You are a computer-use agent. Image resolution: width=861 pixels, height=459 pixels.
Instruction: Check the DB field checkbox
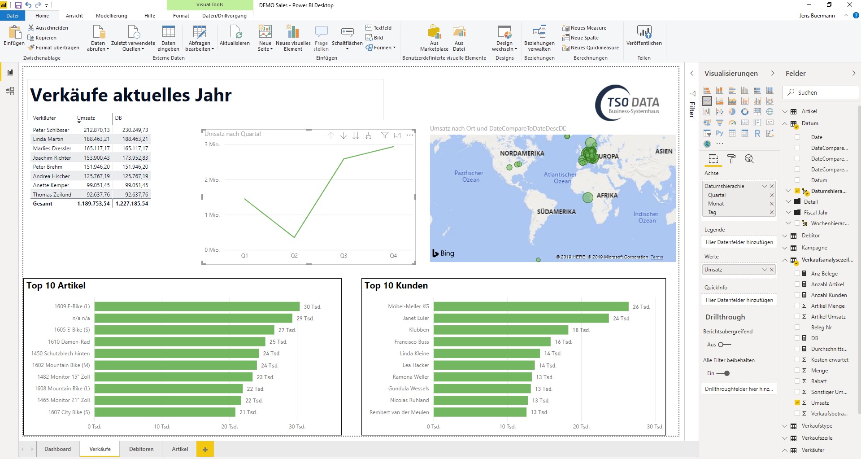pyautogui.click(x=797, y=338)
